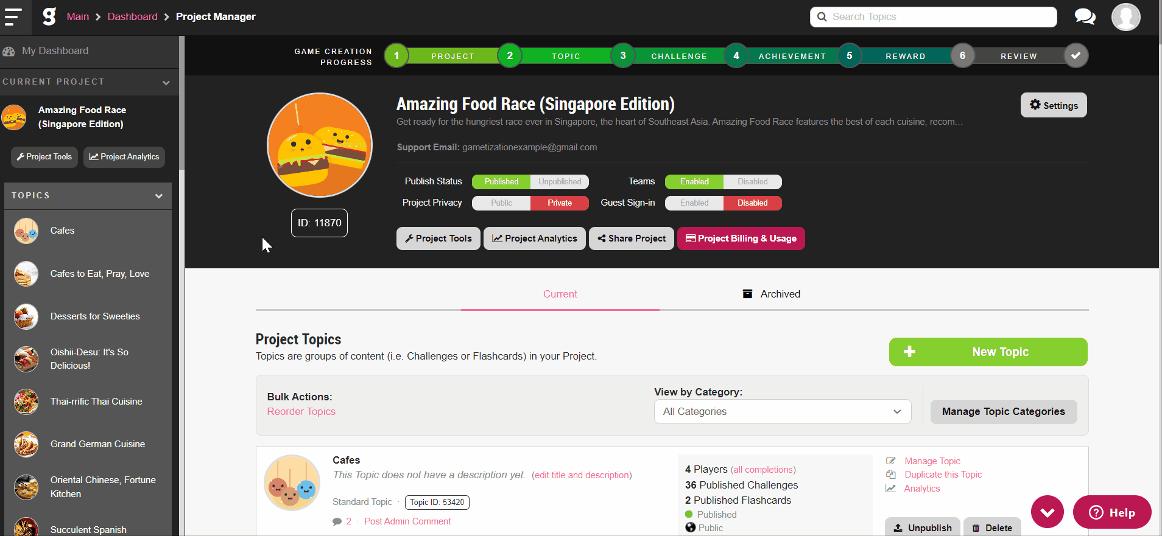
Task: Open the All Categories dropdown
Action: pyautogui.click(x=783, y=412)
